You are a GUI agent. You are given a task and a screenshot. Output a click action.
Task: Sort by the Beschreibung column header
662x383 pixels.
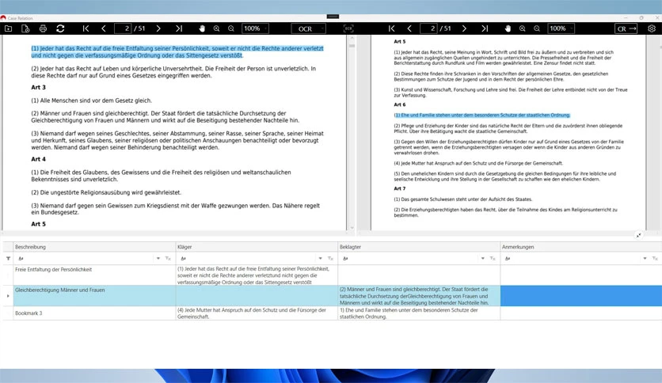(94, 247)
